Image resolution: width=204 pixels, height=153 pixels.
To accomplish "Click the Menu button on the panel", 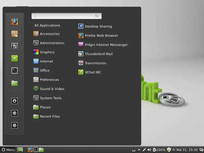I will tap(8, 150).
